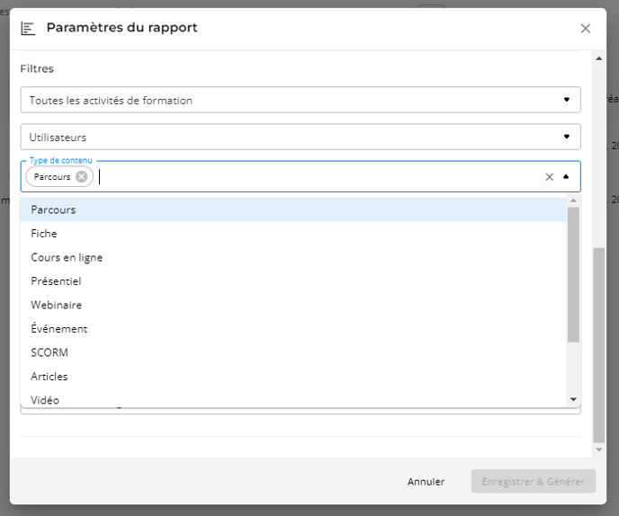The width and height of the screenshot is (619, 516).
Task: Pick the Webinaire option
Action: coord(293,305)
